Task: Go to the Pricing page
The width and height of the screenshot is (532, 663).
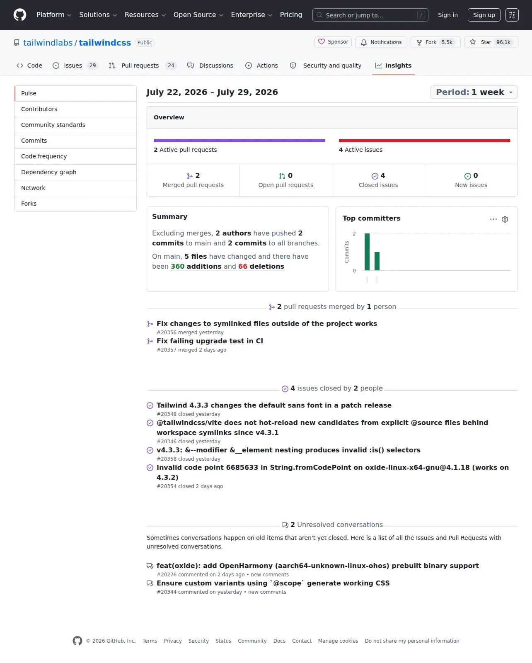Action: pyautogui.click(x=291, y=15)
